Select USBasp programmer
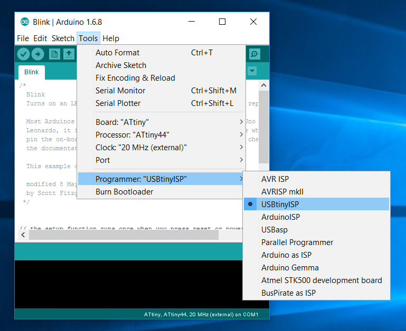The width and height of the screenshot is (406, 331). coord(316,230)
